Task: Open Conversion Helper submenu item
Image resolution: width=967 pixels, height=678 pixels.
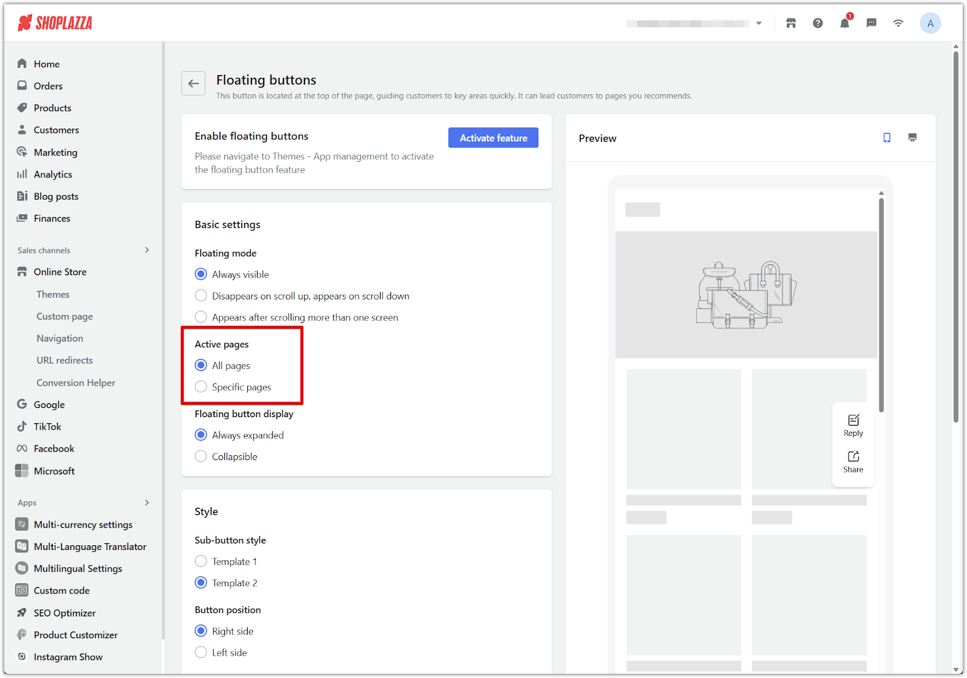Action: [x=76, y=382]
